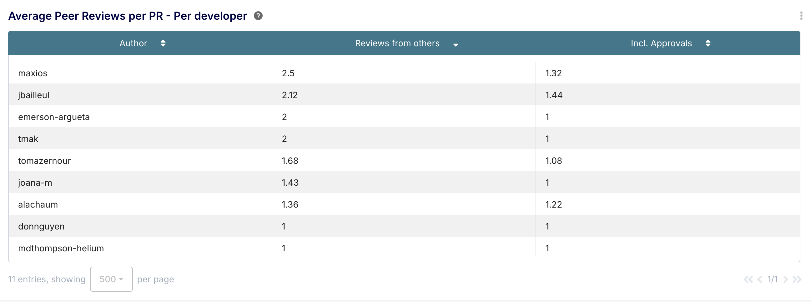Select the mdthompson-helium row
This screenshot has width=811, height=302.
(x=61, y=249)
